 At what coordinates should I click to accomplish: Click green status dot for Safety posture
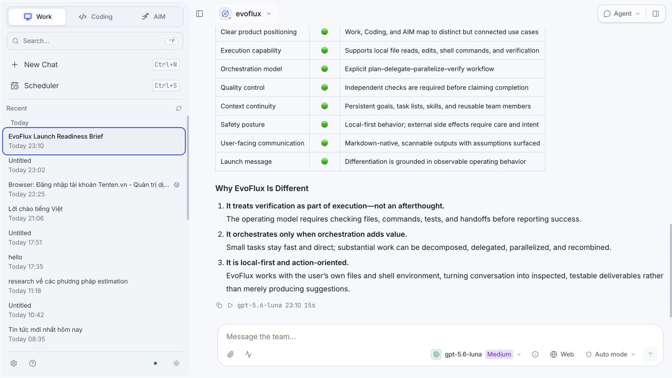[x=324, y=124]
